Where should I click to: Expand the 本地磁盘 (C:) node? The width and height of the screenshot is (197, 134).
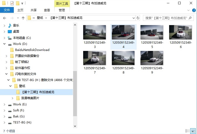point(5,38)
